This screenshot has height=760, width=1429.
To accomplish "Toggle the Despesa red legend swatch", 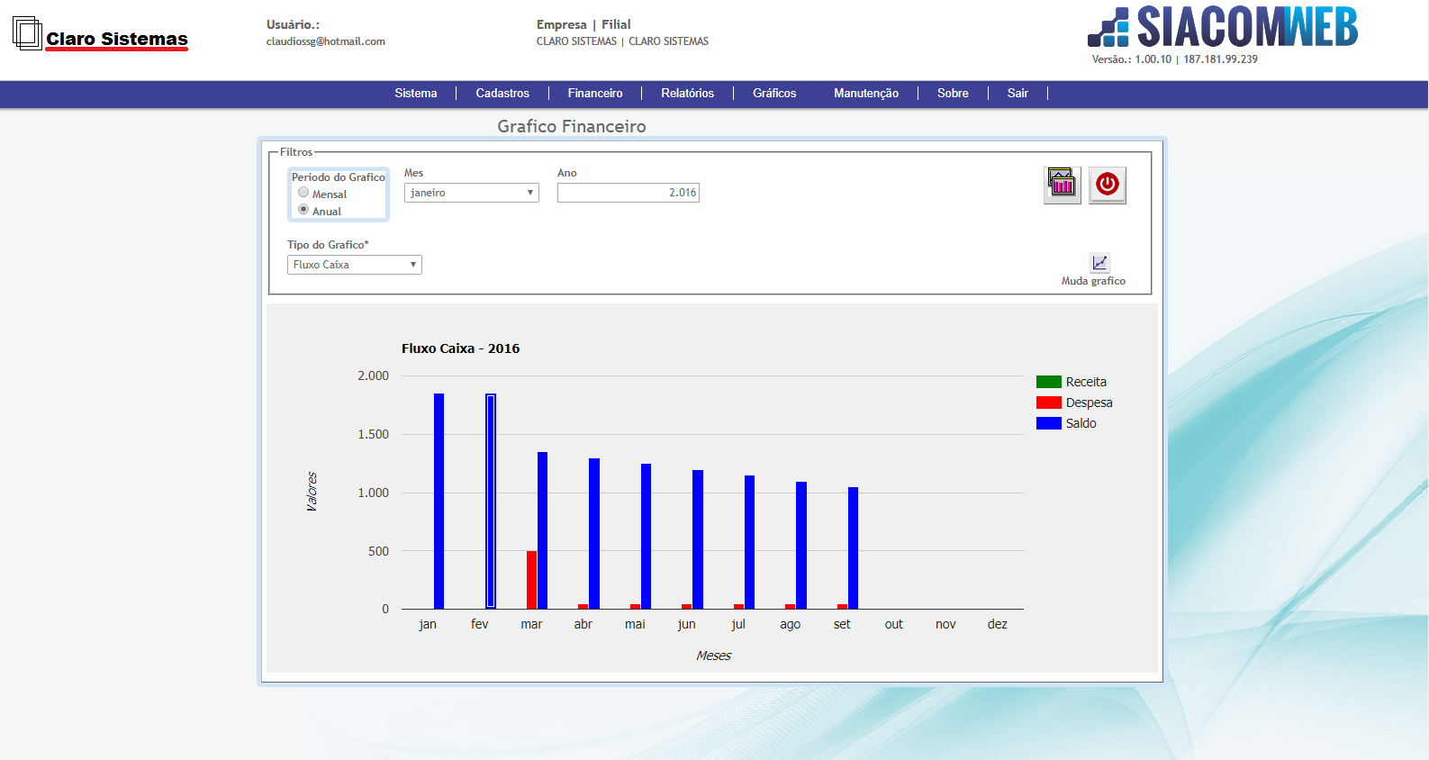I will (1049, 403).
